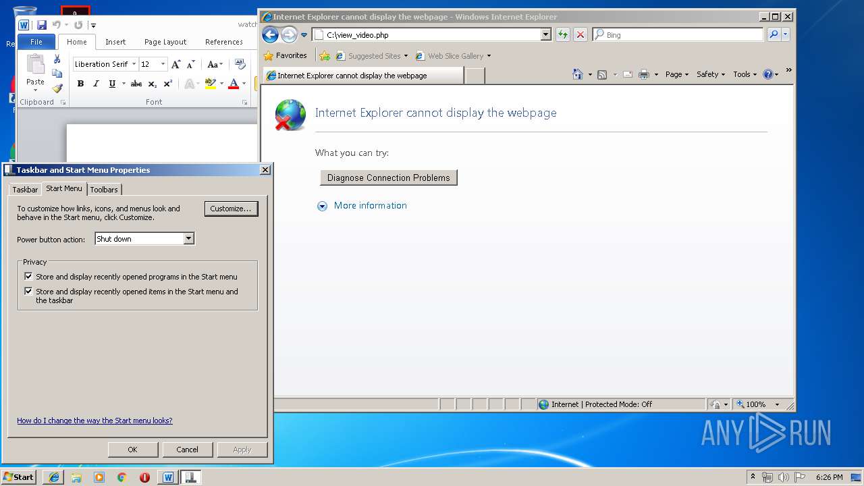Image resolution: width=864 pixels, height=486 pixels.
Task: Click the text highlight color yellow swatch
Action: pos(210,84)
